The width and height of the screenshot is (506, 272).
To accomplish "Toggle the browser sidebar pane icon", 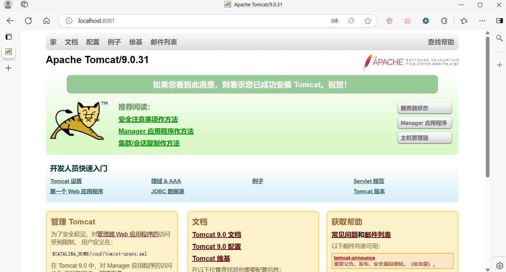I will click(x=499, y=21).
